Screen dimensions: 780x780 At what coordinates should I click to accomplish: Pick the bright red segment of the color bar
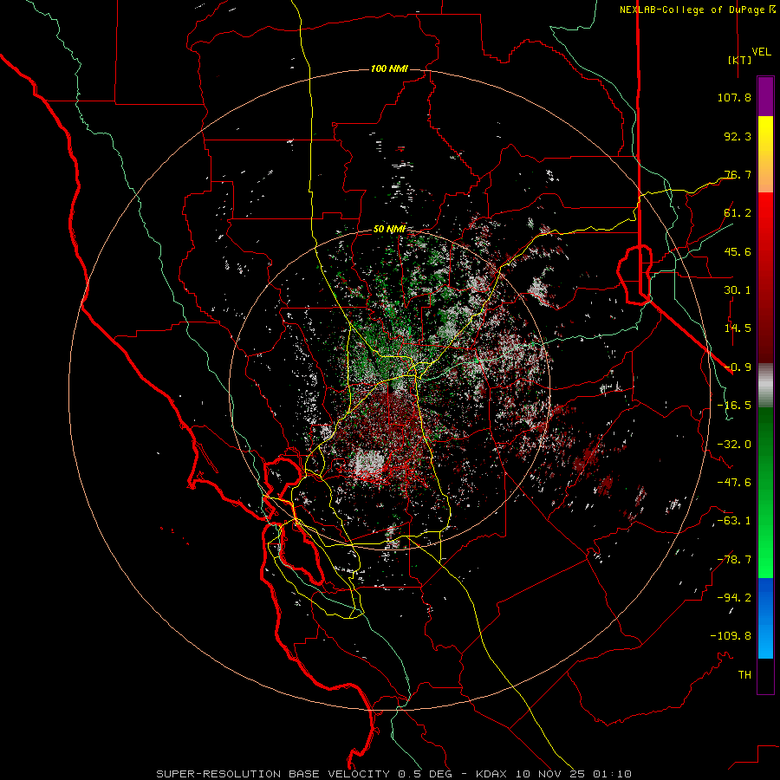click(765, 219)
